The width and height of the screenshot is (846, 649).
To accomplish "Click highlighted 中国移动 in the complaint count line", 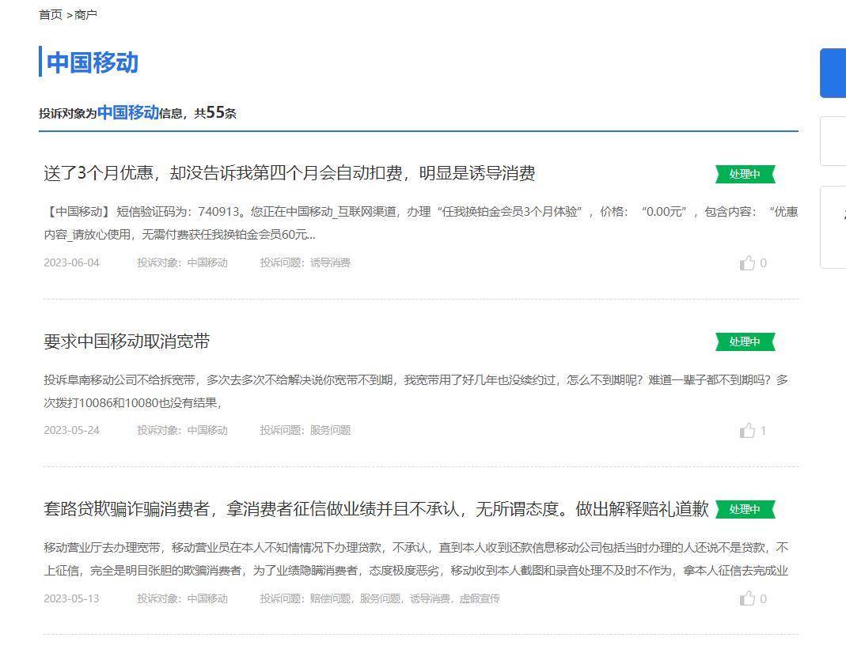I will click(128, 112).
